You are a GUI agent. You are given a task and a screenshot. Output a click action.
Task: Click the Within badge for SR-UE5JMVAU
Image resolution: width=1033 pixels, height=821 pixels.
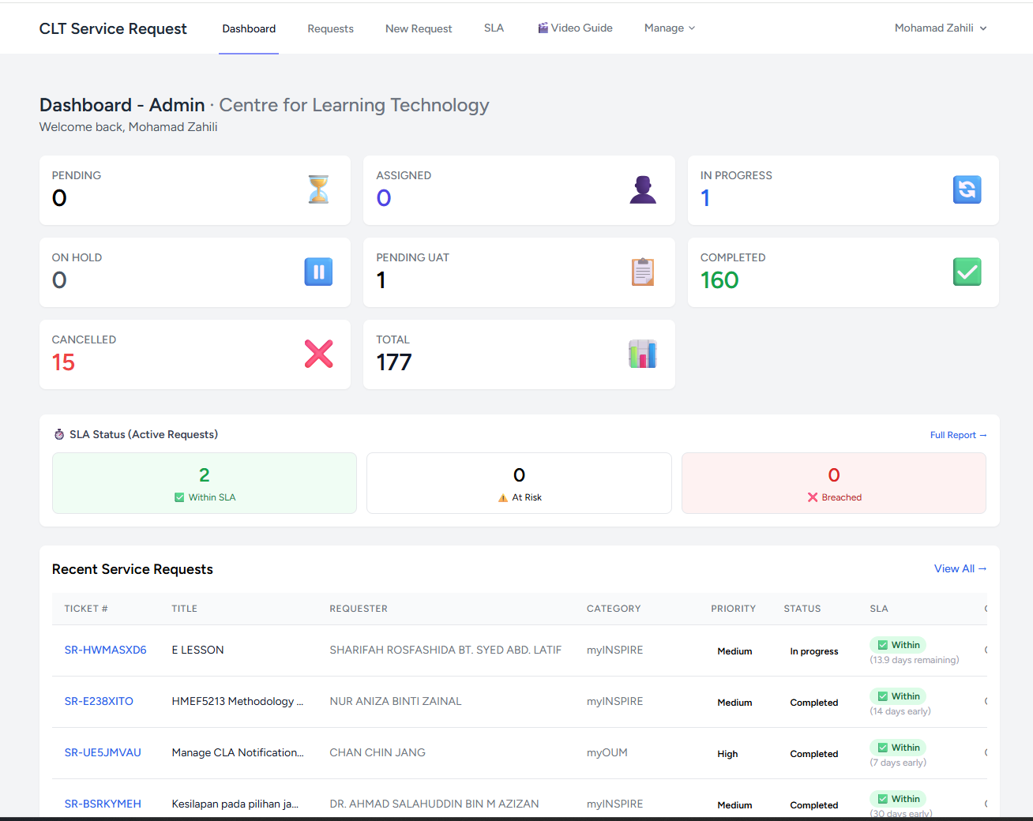(898, 748)
